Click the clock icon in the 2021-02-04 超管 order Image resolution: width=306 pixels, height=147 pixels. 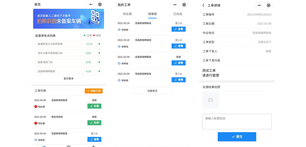119,63
